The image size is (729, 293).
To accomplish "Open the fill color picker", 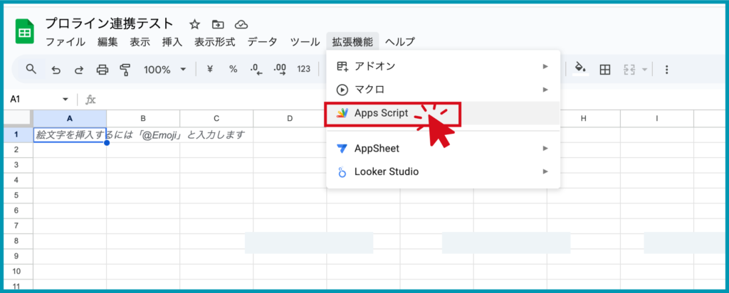I will (580, 68).
